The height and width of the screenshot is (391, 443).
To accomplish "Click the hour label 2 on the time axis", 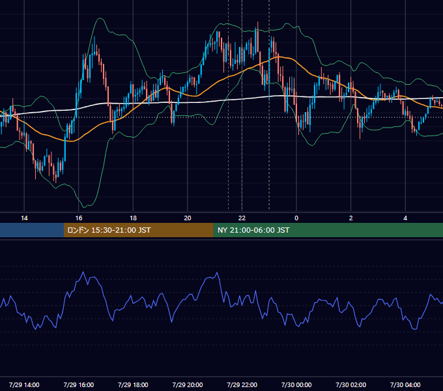I will pyautogui.click(x=351, y=218).
